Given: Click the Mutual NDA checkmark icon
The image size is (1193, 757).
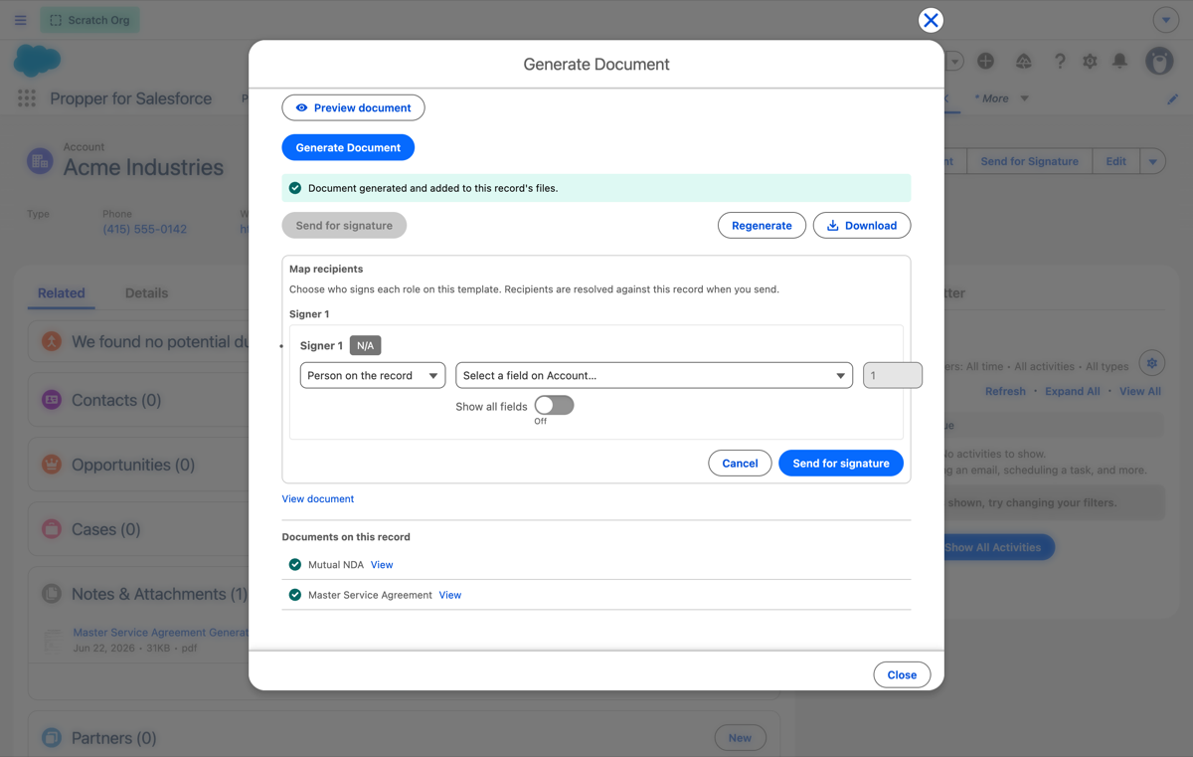Looking at the screenshot, I should pyautogui.click(x=295, y=564).
